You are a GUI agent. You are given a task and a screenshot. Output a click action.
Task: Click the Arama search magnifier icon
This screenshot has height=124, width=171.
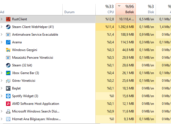[8, 42]
